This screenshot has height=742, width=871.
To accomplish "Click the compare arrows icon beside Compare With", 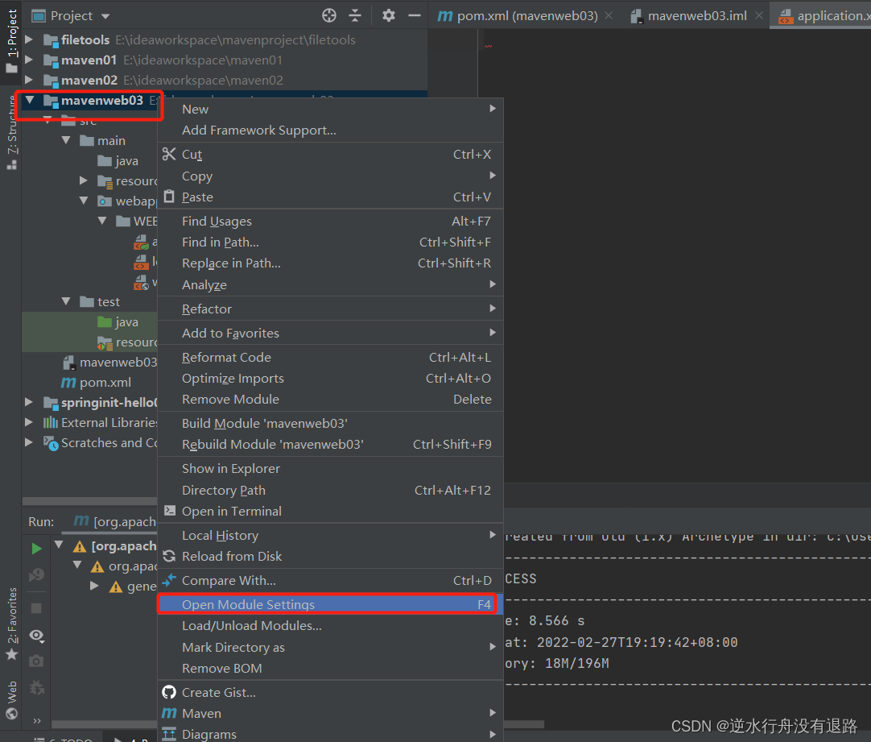I will [x=169, y=580].
